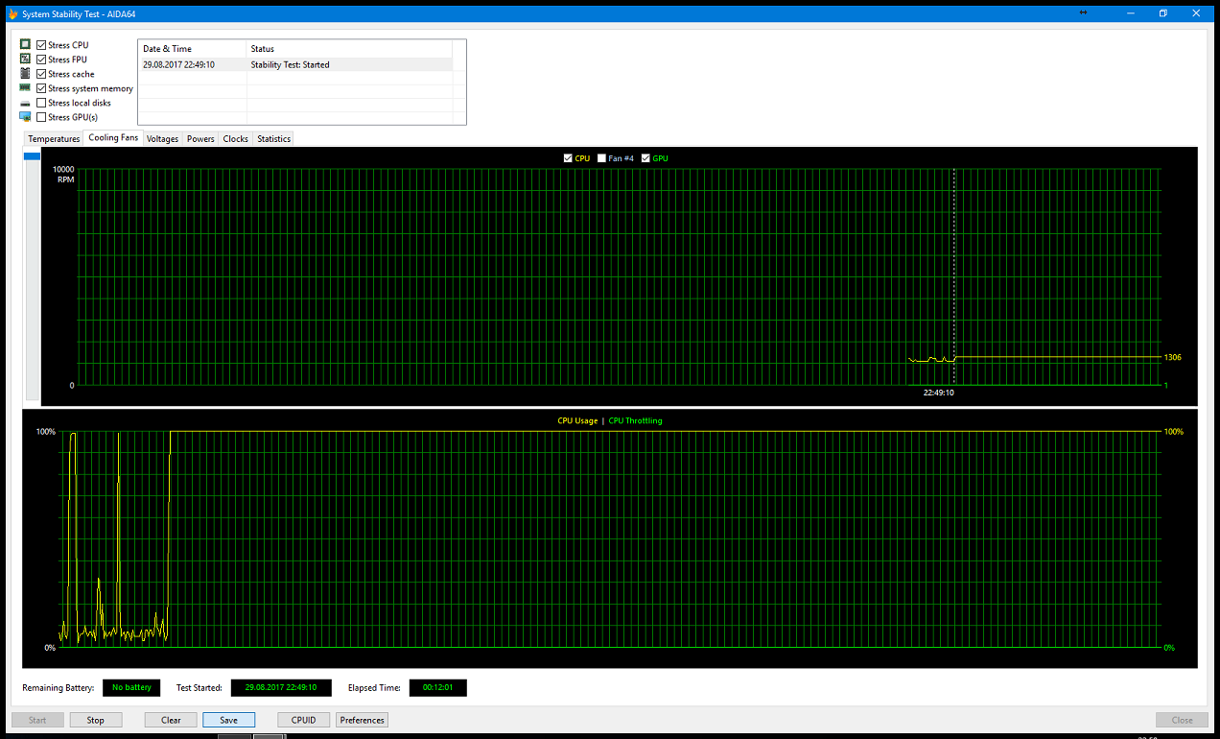Click the Date & Time column header
The image size is (1220, 739).
tap(193, 49)
